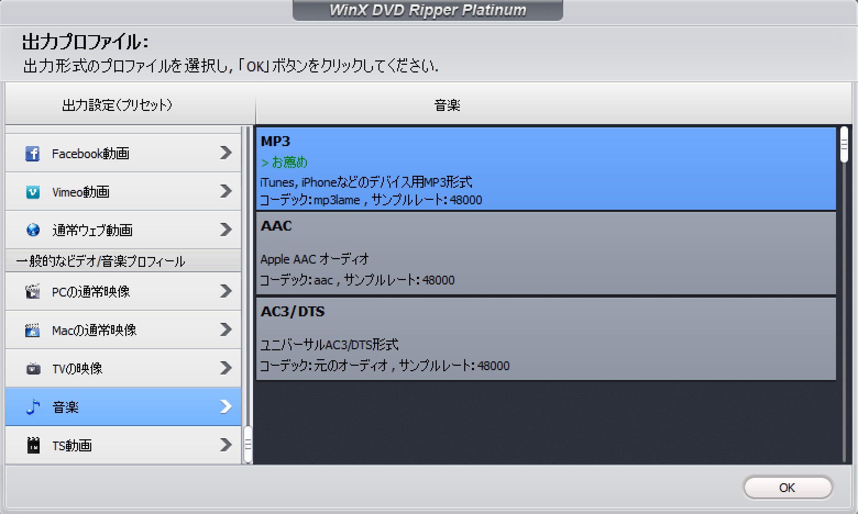
Task: Click the WinX DVD Ripper Platinum title
Action: point(428,10)
